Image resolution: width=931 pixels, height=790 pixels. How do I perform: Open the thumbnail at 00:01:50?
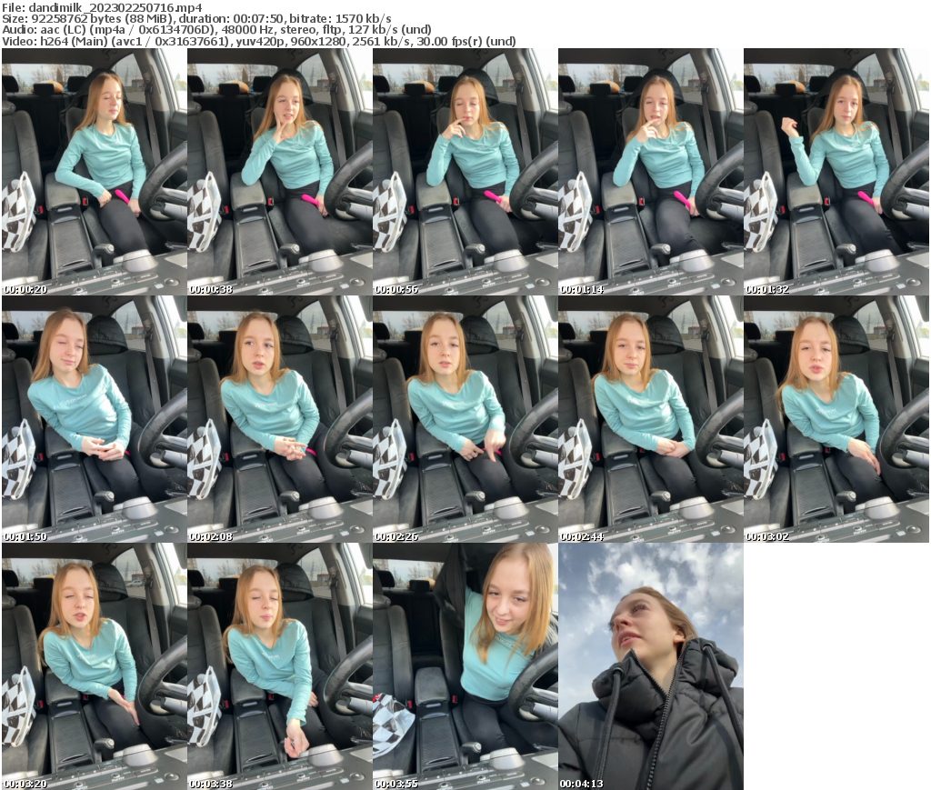(94, 418)
